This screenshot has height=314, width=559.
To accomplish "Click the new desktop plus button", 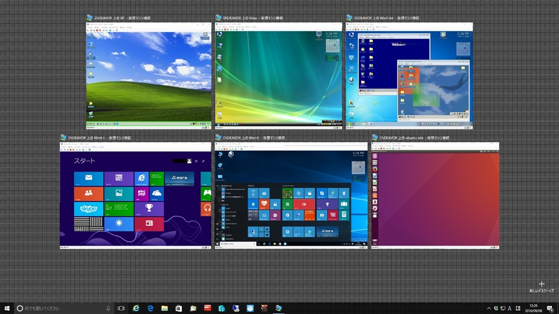I will (541, 284).
